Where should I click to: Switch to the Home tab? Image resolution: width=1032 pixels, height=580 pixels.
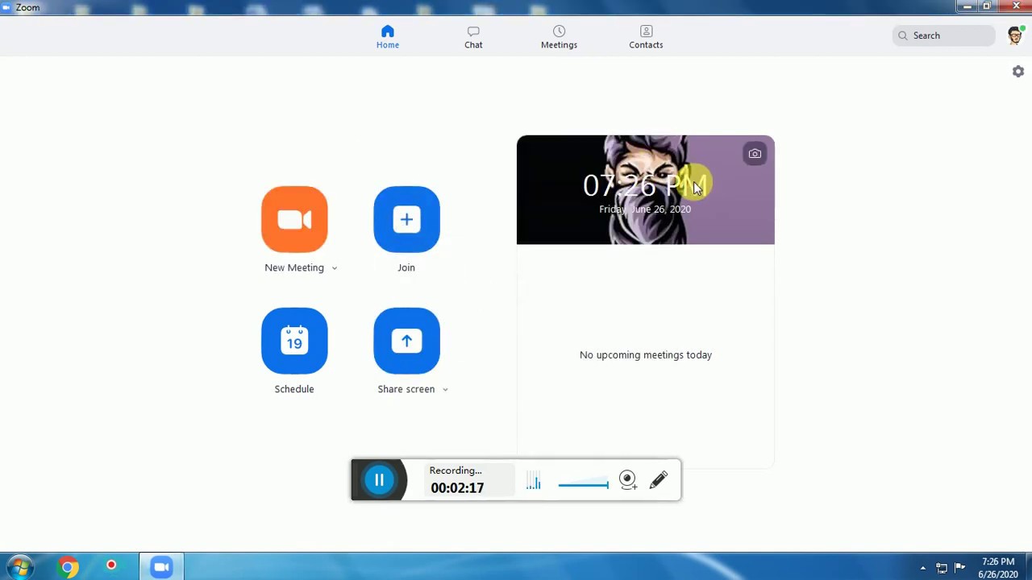(388, 36)
